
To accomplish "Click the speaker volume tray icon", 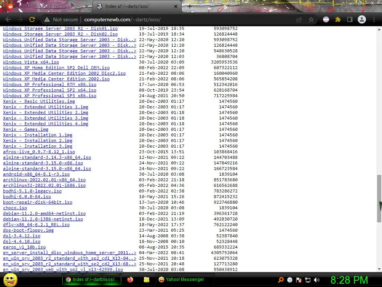I will pyautogui.click(x=317, y=280).
